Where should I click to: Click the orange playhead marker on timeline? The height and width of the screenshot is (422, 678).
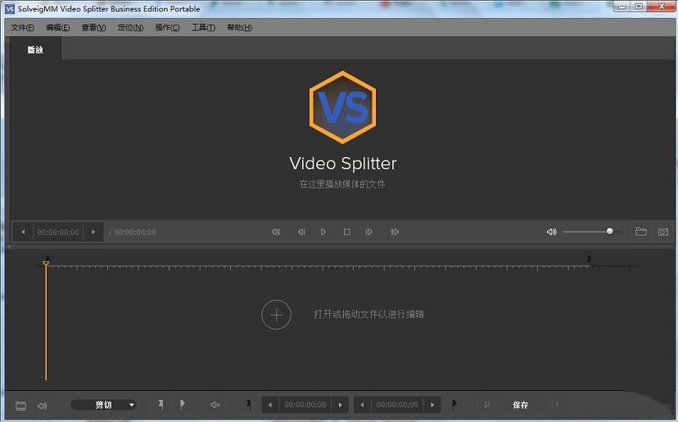[x=46, y=263]
